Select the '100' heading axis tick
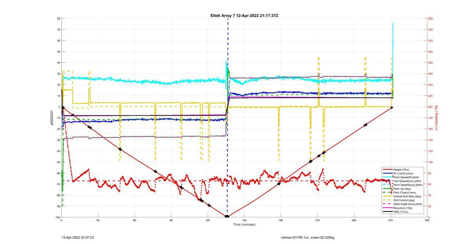The width and height of the screenshot is (472, 244). (431, 162)
